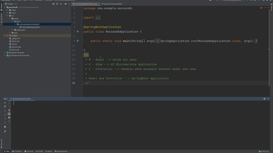This screenshot has width=273, height=153.
Task: Select .gitignore in the Project tree
Action: point(15,39)
